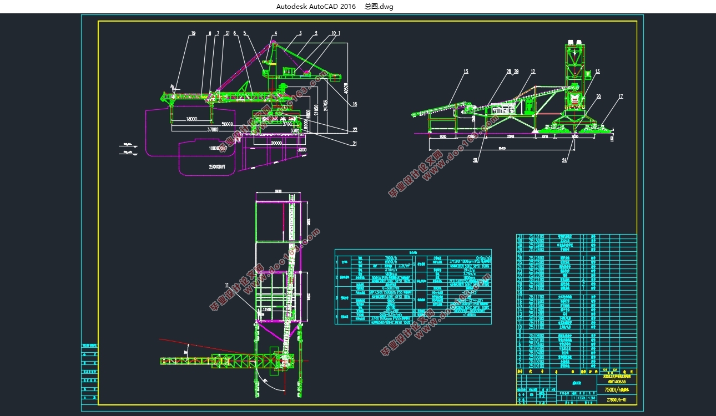Click the vertical 24793 dimension text

[x=325, y=106]
